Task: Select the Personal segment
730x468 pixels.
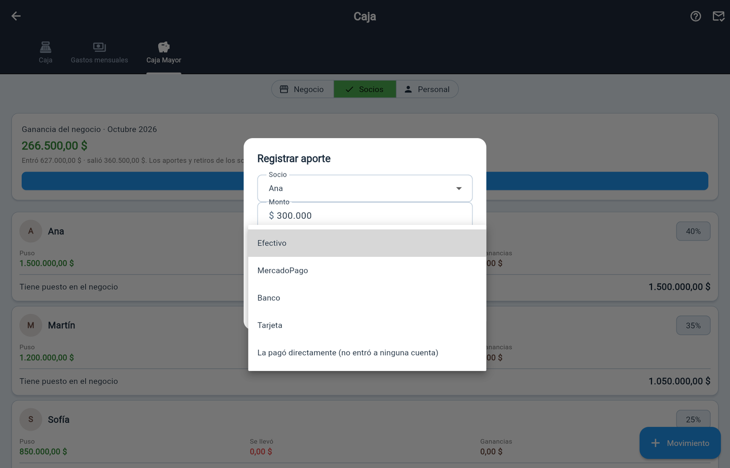Action: click(x=427, y=89)
